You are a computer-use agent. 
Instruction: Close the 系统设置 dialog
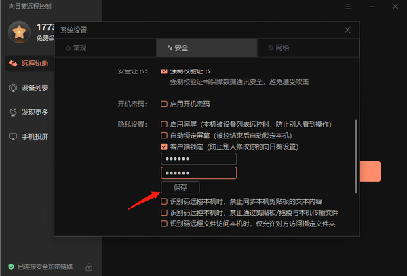(347, 30)
